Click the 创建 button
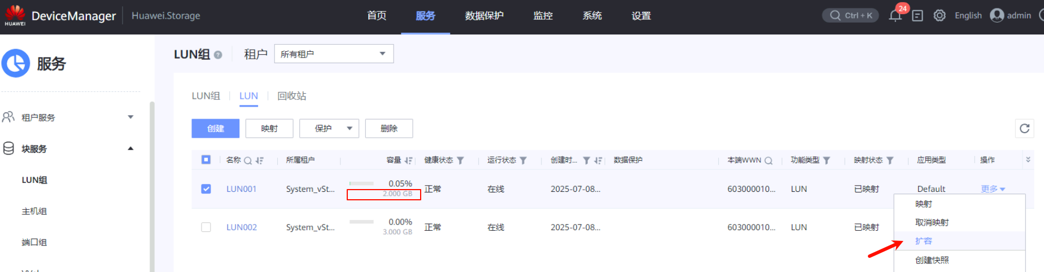This screenshot has width=1044, height=272. (215, 129)
